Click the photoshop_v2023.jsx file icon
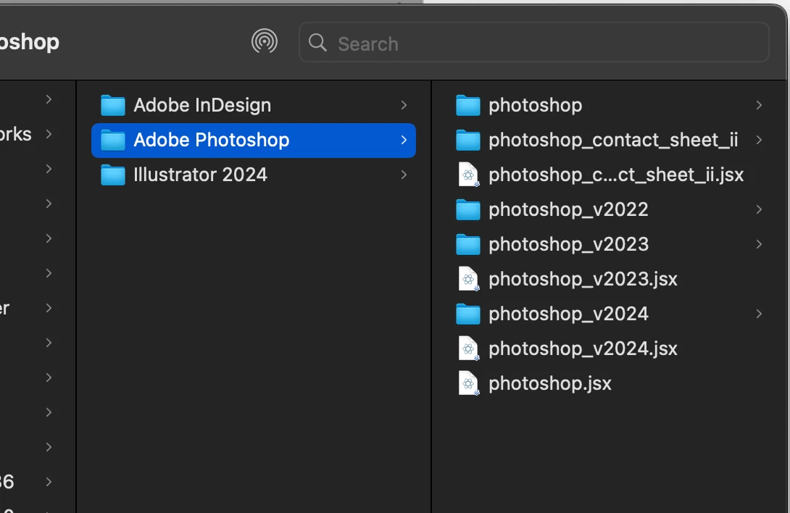This screenshot has height=513, width=790. tap(469, 279)
